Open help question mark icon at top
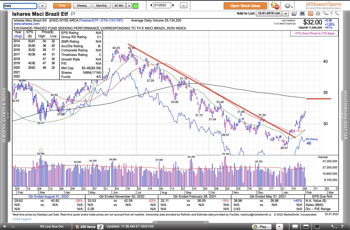 (331, 13)
